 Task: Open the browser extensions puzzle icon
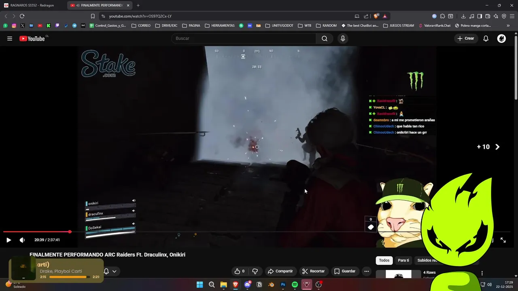pos(442,16)
